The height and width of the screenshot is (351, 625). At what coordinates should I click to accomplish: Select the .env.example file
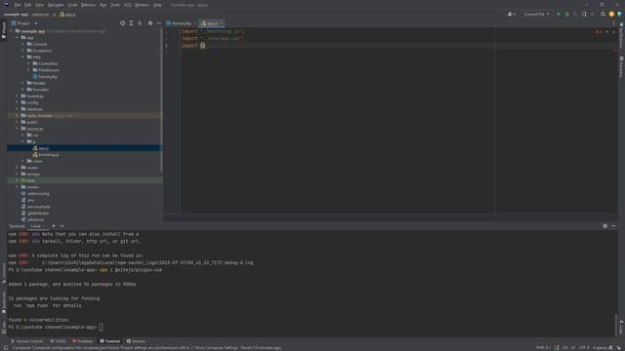point(38,207)
